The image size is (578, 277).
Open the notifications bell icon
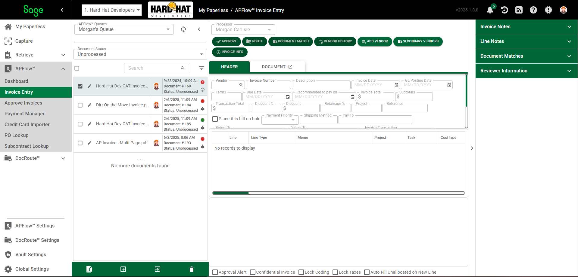[490, 10]
